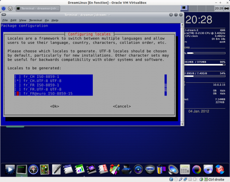Screen dimensions: 230x182
Task: Click the Ctrl droite host key label
Action: coord(216,179)
